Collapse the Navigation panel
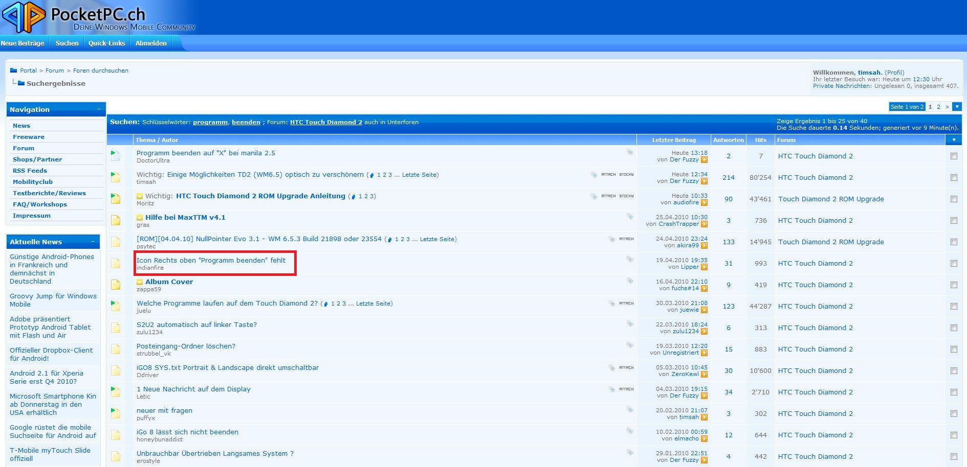Screen dimensions: 967x467 click(99, 109)
